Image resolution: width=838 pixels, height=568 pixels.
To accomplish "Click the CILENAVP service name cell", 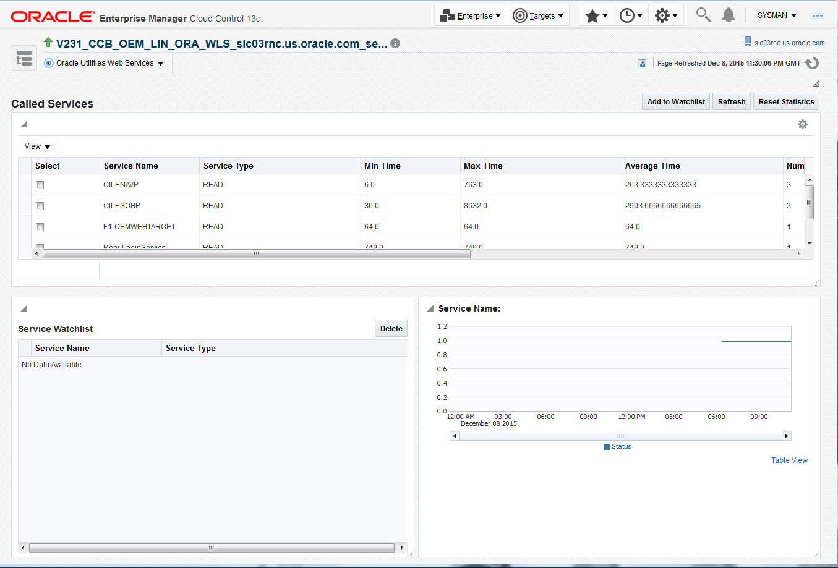I will click(x=121, y=185).
